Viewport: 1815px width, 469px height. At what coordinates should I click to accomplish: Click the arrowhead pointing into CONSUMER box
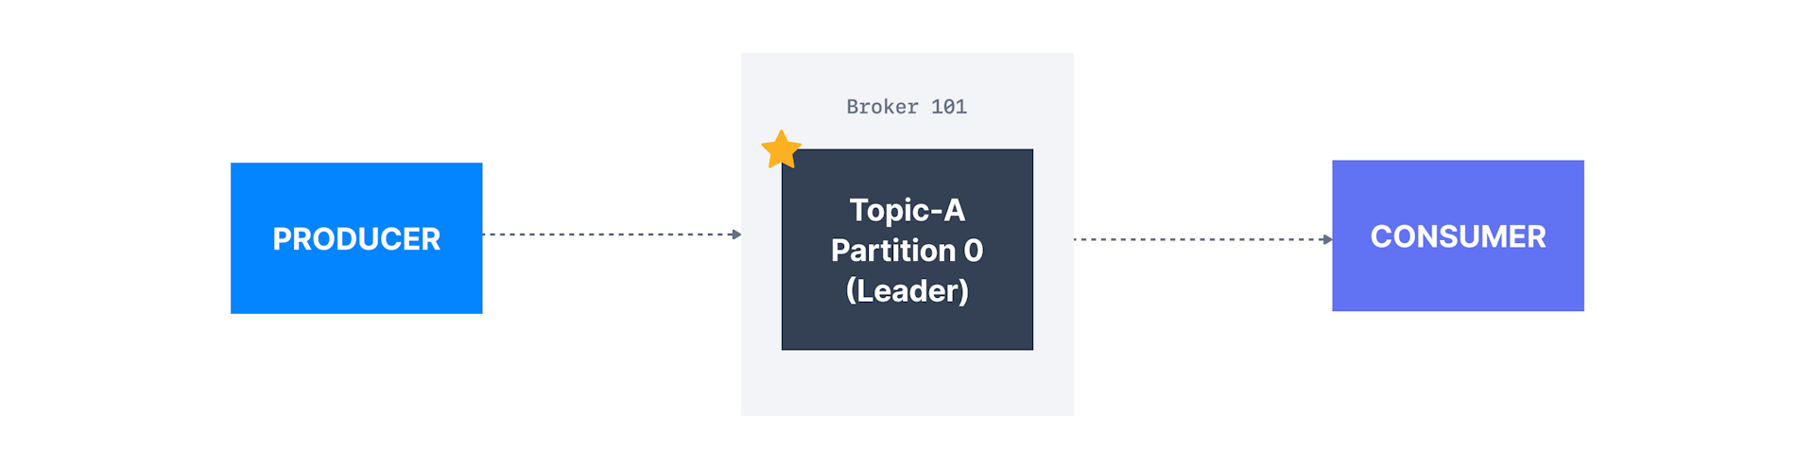pyautogui.click(x=1327, y=239)
